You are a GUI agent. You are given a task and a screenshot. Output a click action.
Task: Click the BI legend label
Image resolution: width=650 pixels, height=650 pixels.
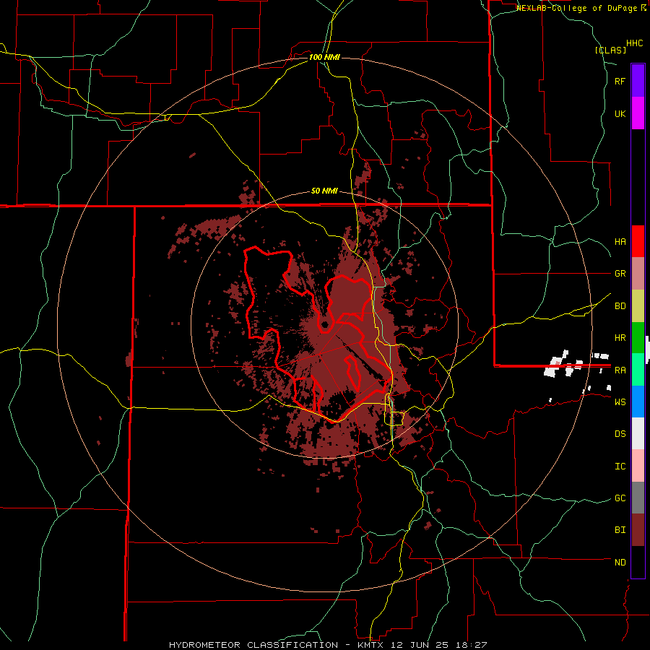620,530
